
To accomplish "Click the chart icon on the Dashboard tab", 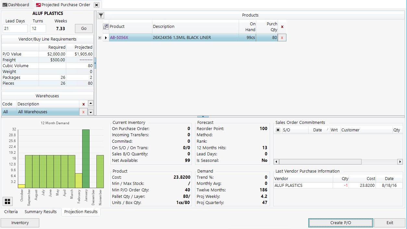I will [x=5, y=5].
